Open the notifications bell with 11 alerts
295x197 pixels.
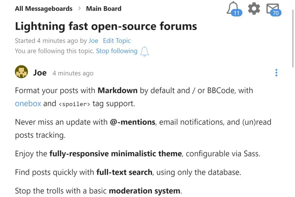(x=234, y=9)
